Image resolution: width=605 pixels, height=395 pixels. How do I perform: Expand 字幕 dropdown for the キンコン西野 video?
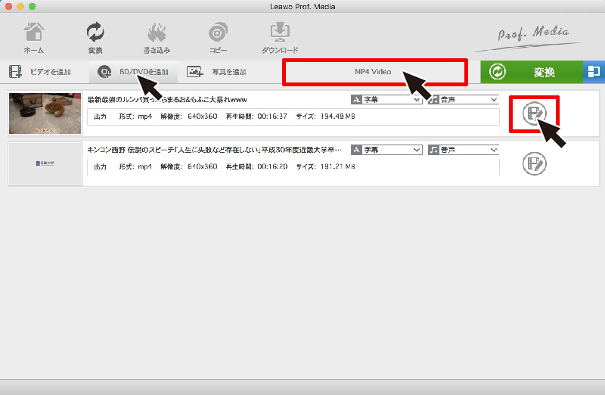pos(386,150)
